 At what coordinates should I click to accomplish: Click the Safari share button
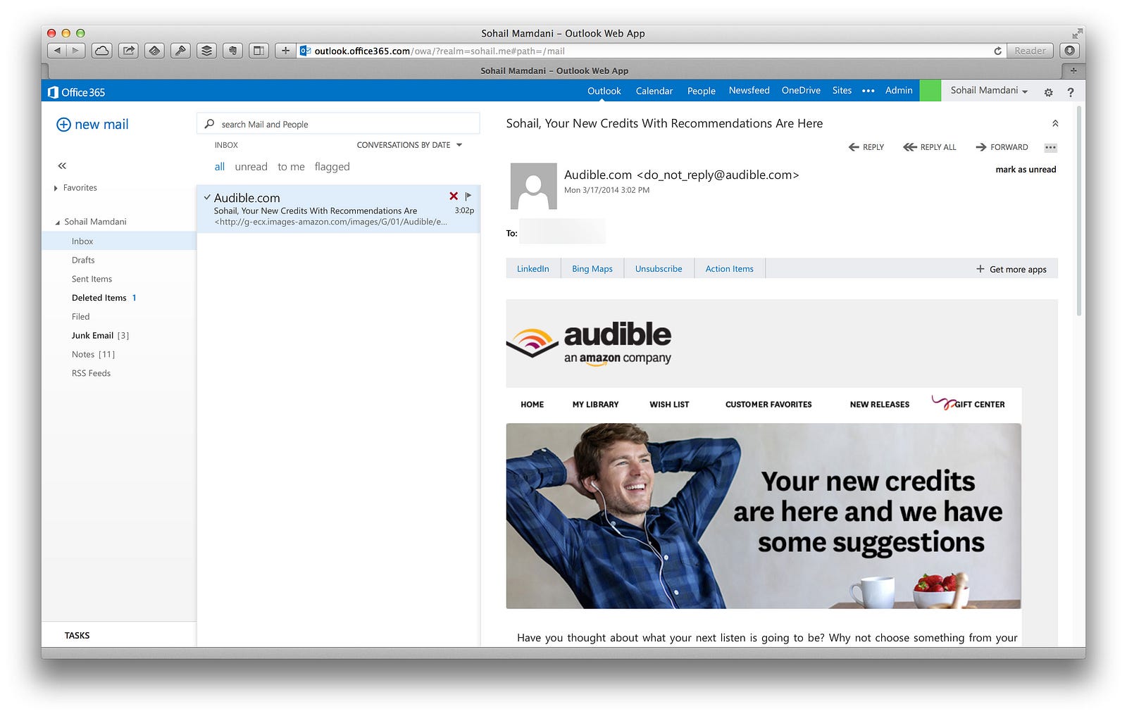pyautogui.click(x=128, y=51)
